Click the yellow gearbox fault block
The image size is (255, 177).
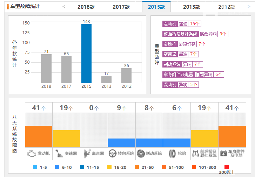66,139
